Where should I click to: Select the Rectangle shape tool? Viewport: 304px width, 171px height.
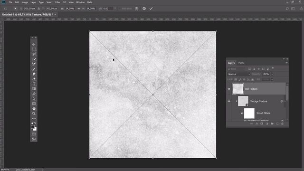pos(34,104)
